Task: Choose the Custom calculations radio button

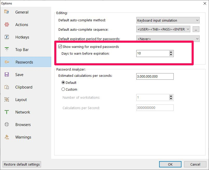Action: coord(63,89)
